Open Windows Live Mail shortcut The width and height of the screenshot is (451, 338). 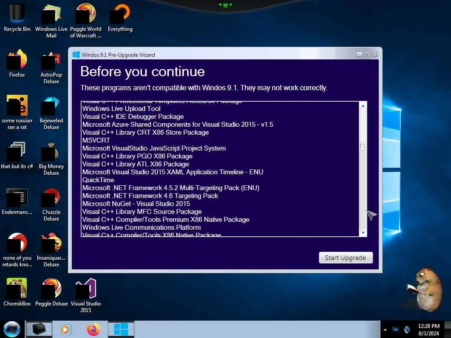pos(51,20)
